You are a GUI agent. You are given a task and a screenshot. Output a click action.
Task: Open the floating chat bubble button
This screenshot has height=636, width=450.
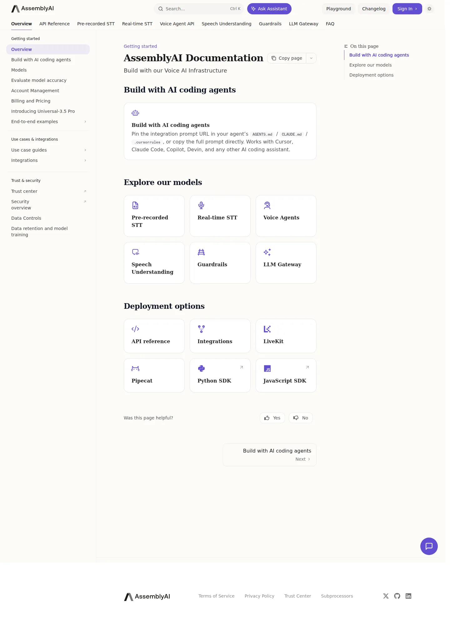(x=429, y=546)
